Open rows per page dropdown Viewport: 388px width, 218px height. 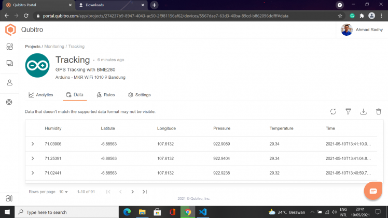pyautogui.click(x=63, y=192)
